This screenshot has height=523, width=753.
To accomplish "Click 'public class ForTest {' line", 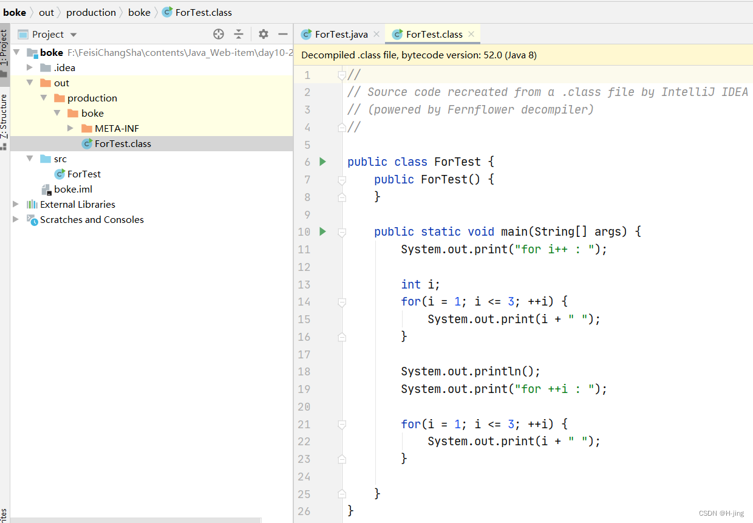I will pos(421,162).
